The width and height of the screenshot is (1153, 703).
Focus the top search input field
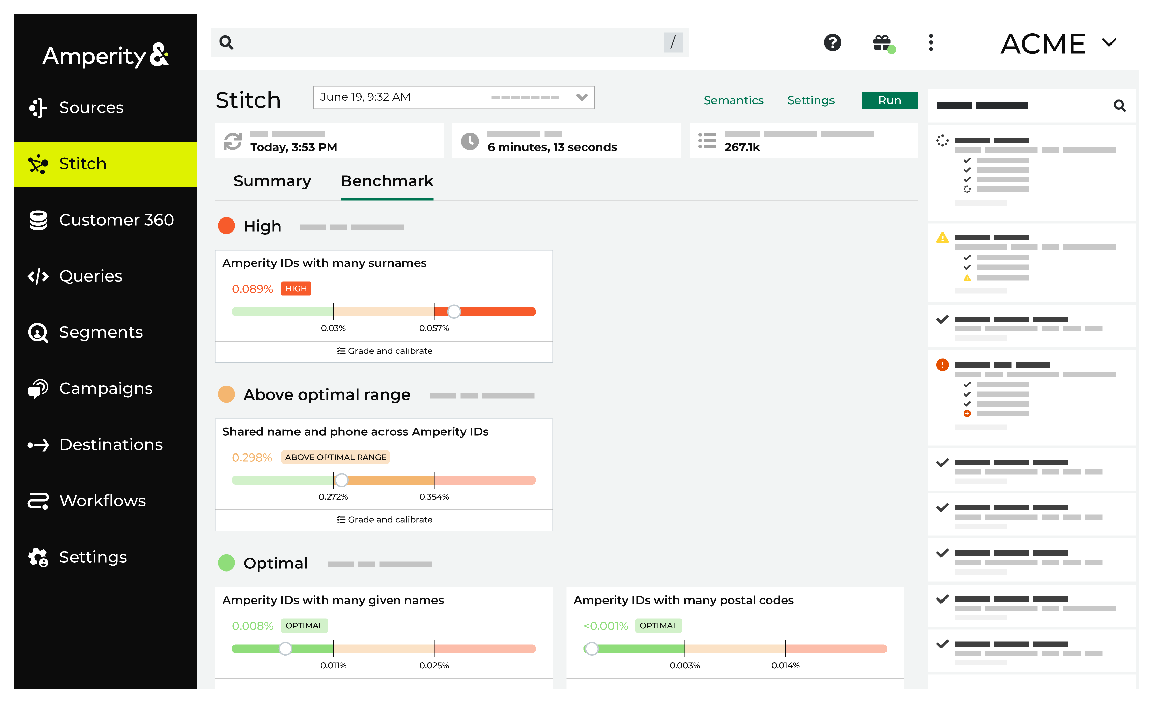[449, 42]
